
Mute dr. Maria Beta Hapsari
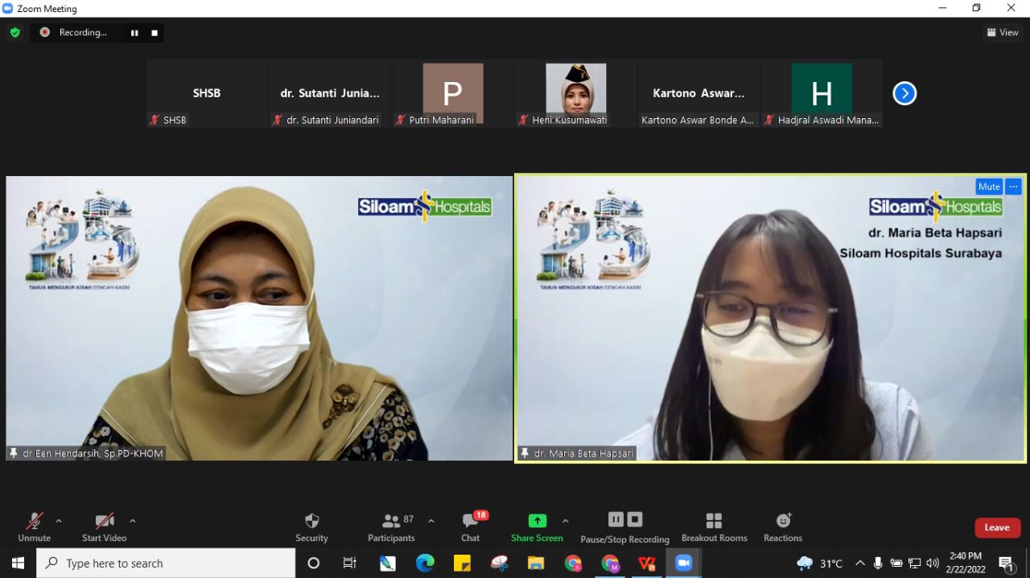(x=989, y=187)
